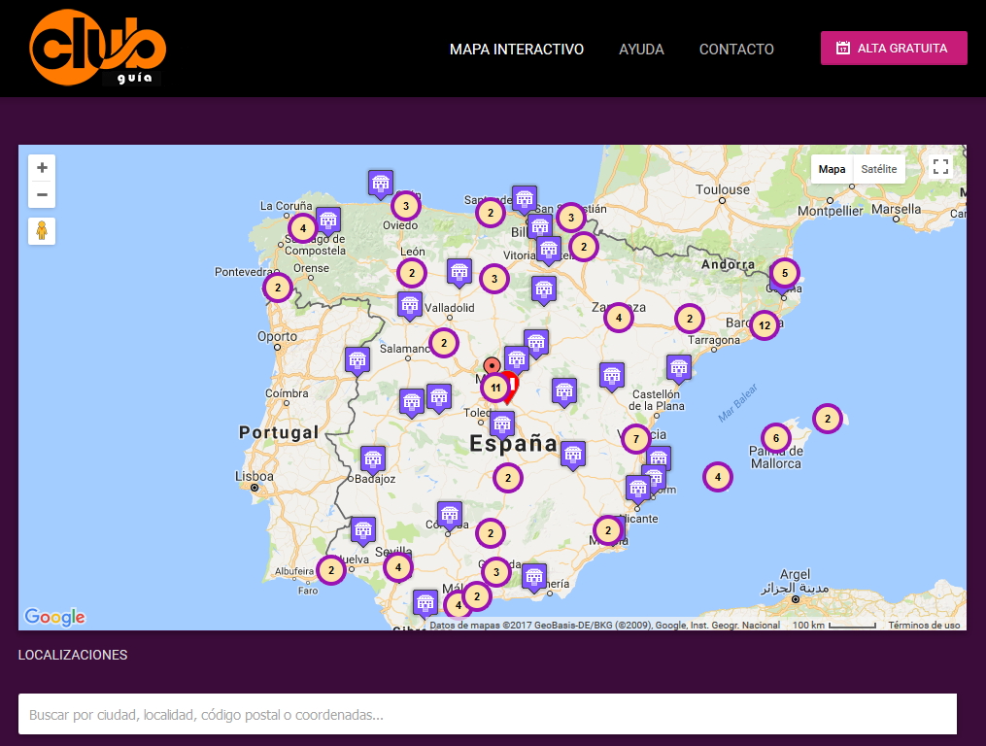Click the club marker near Badajoz

(373, 460)
